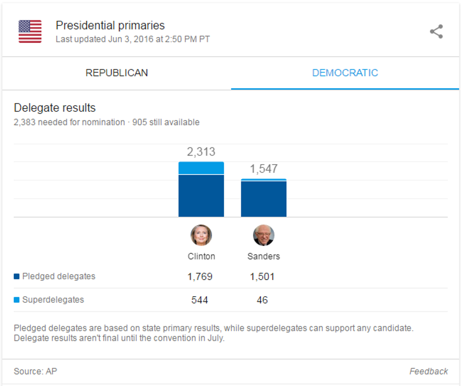Click the light blue Superdelegates swatch
This screenshot has height=386, width=461.
[x=17, y=300]
